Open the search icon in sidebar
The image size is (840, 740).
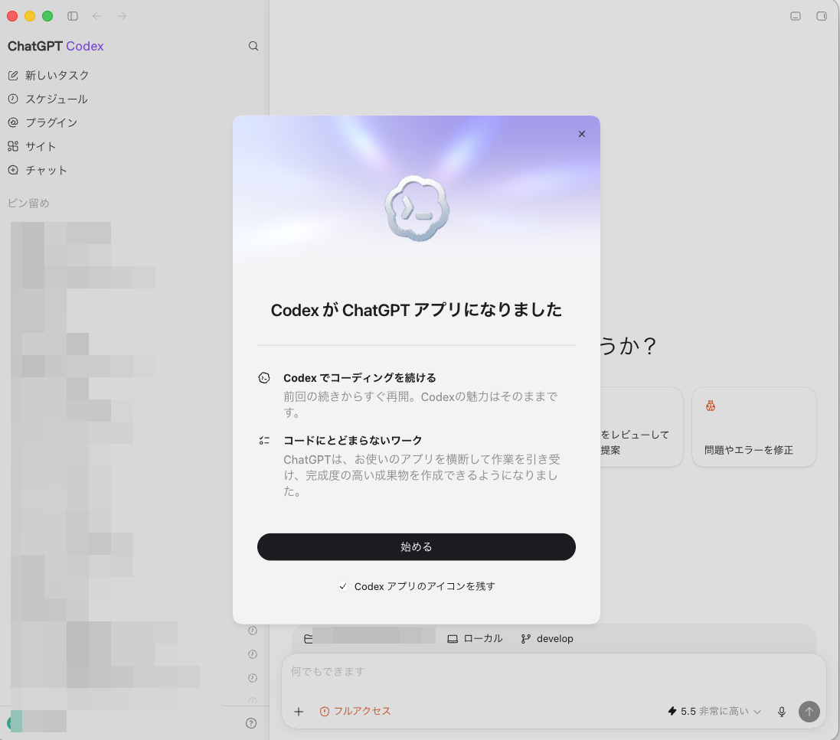253,46
